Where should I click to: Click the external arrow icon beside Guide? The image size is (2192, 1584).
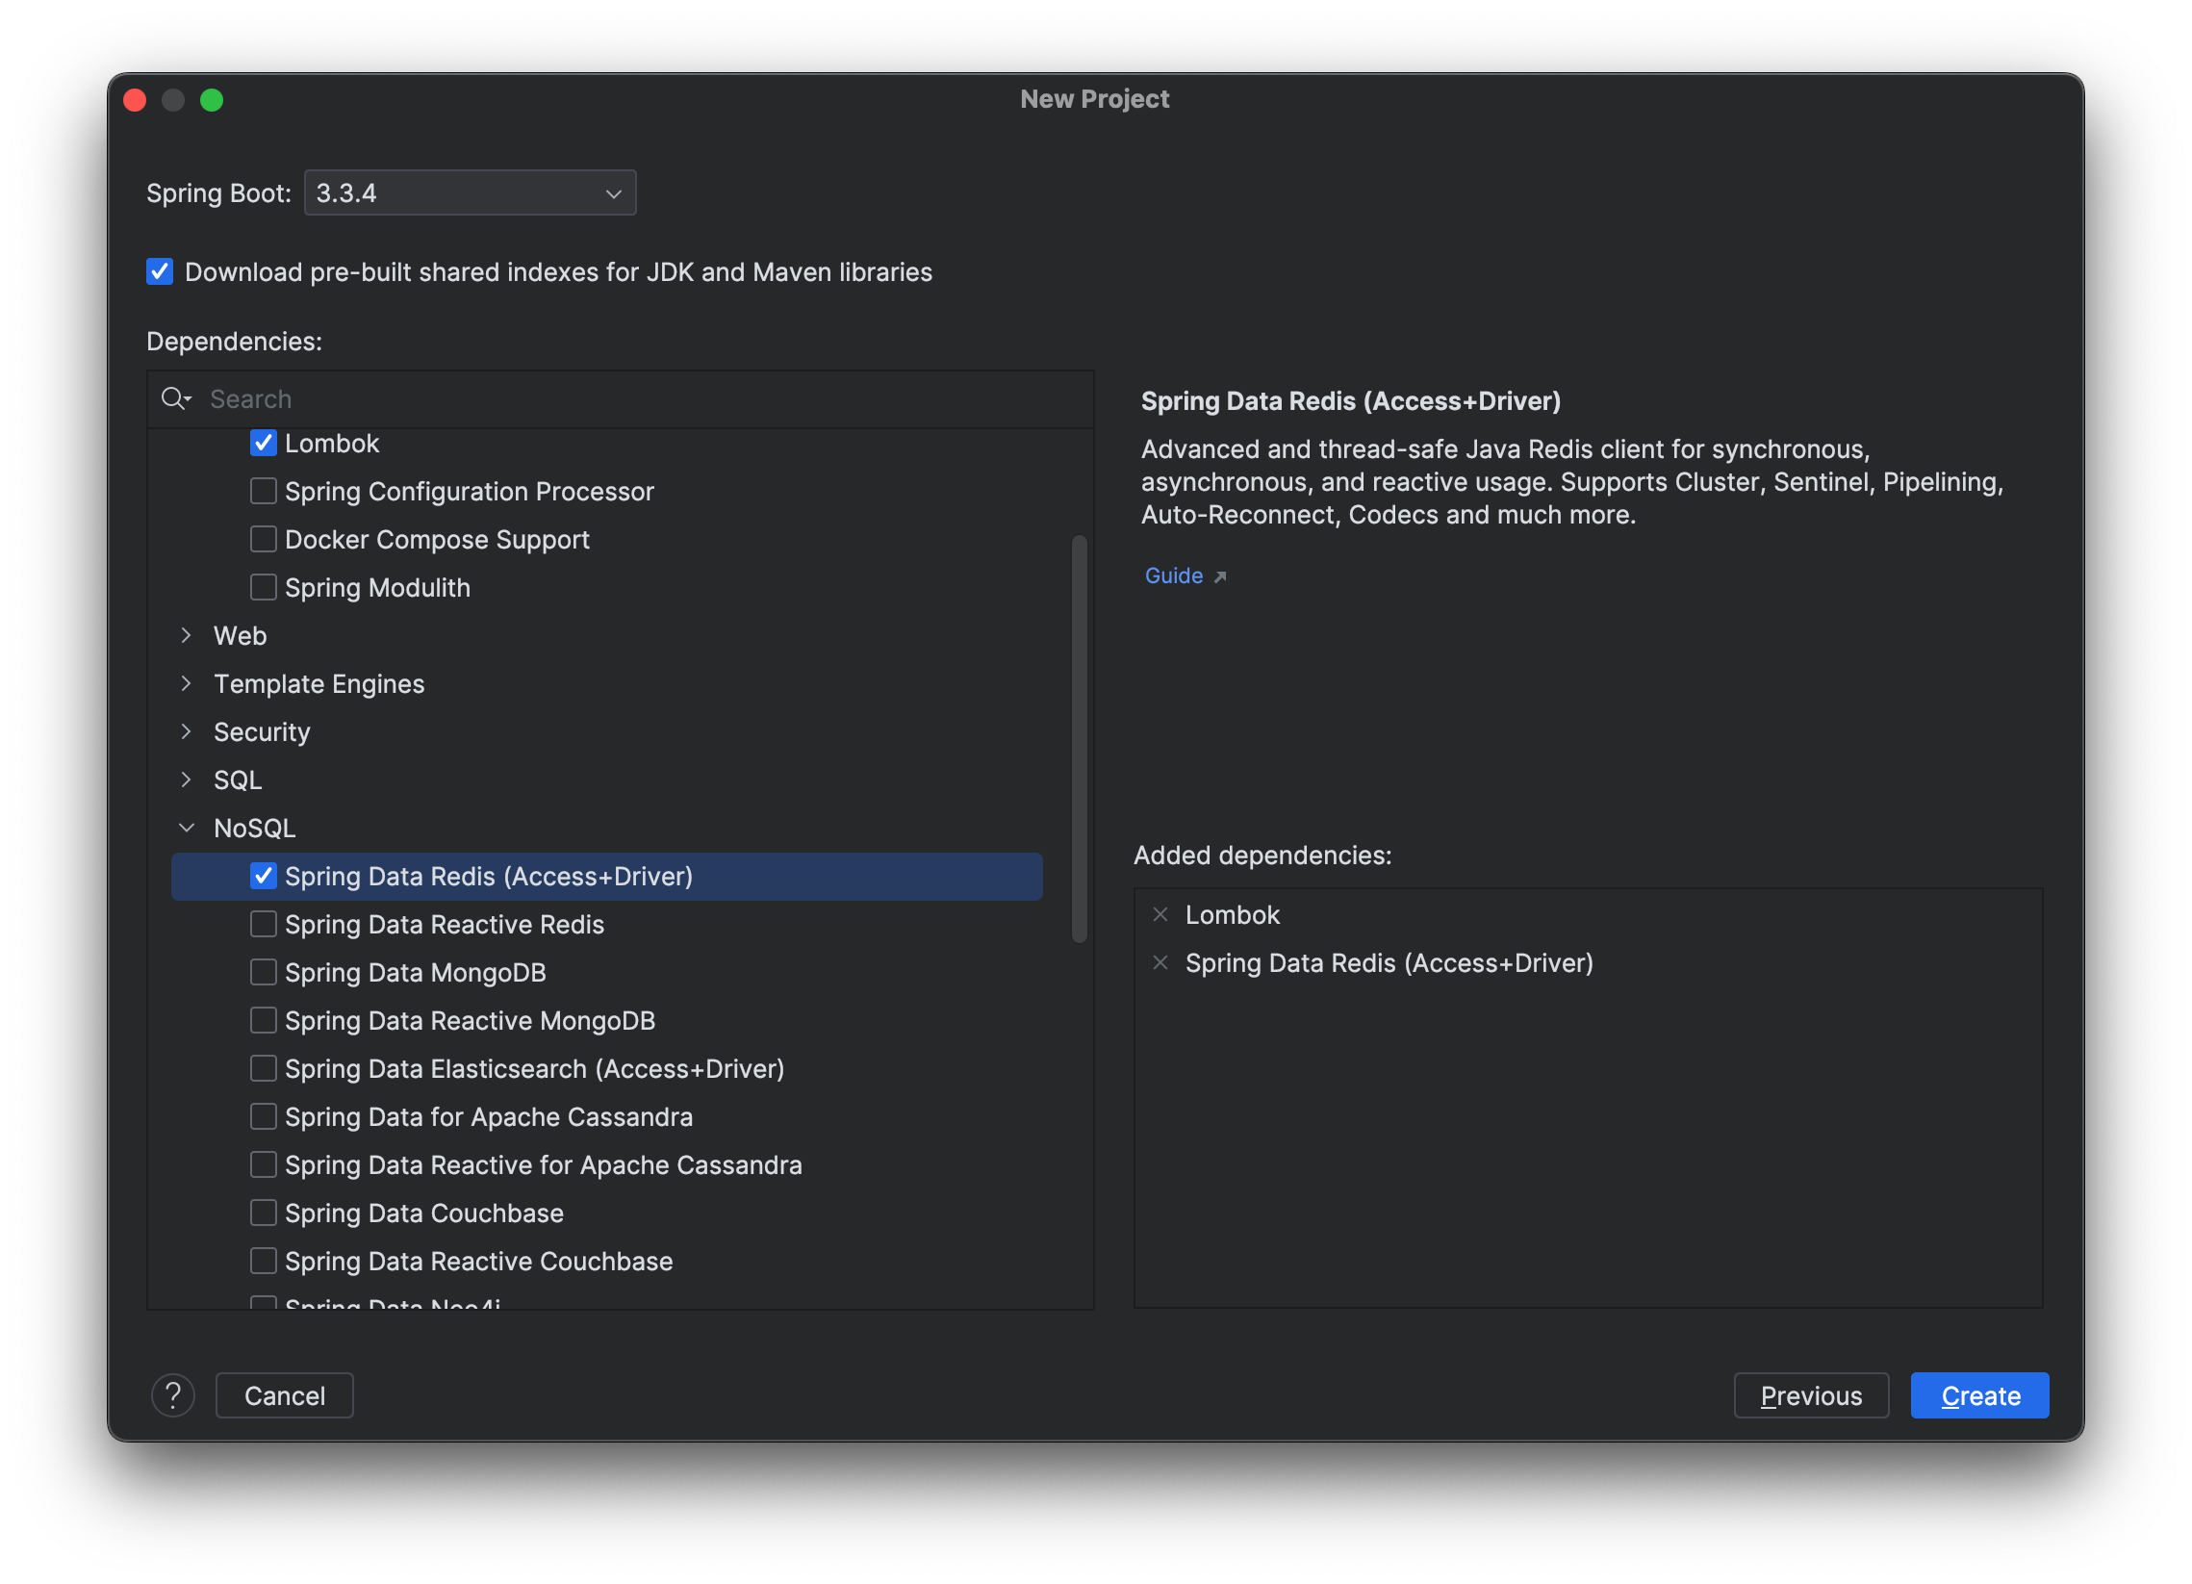pos(1220,577)
